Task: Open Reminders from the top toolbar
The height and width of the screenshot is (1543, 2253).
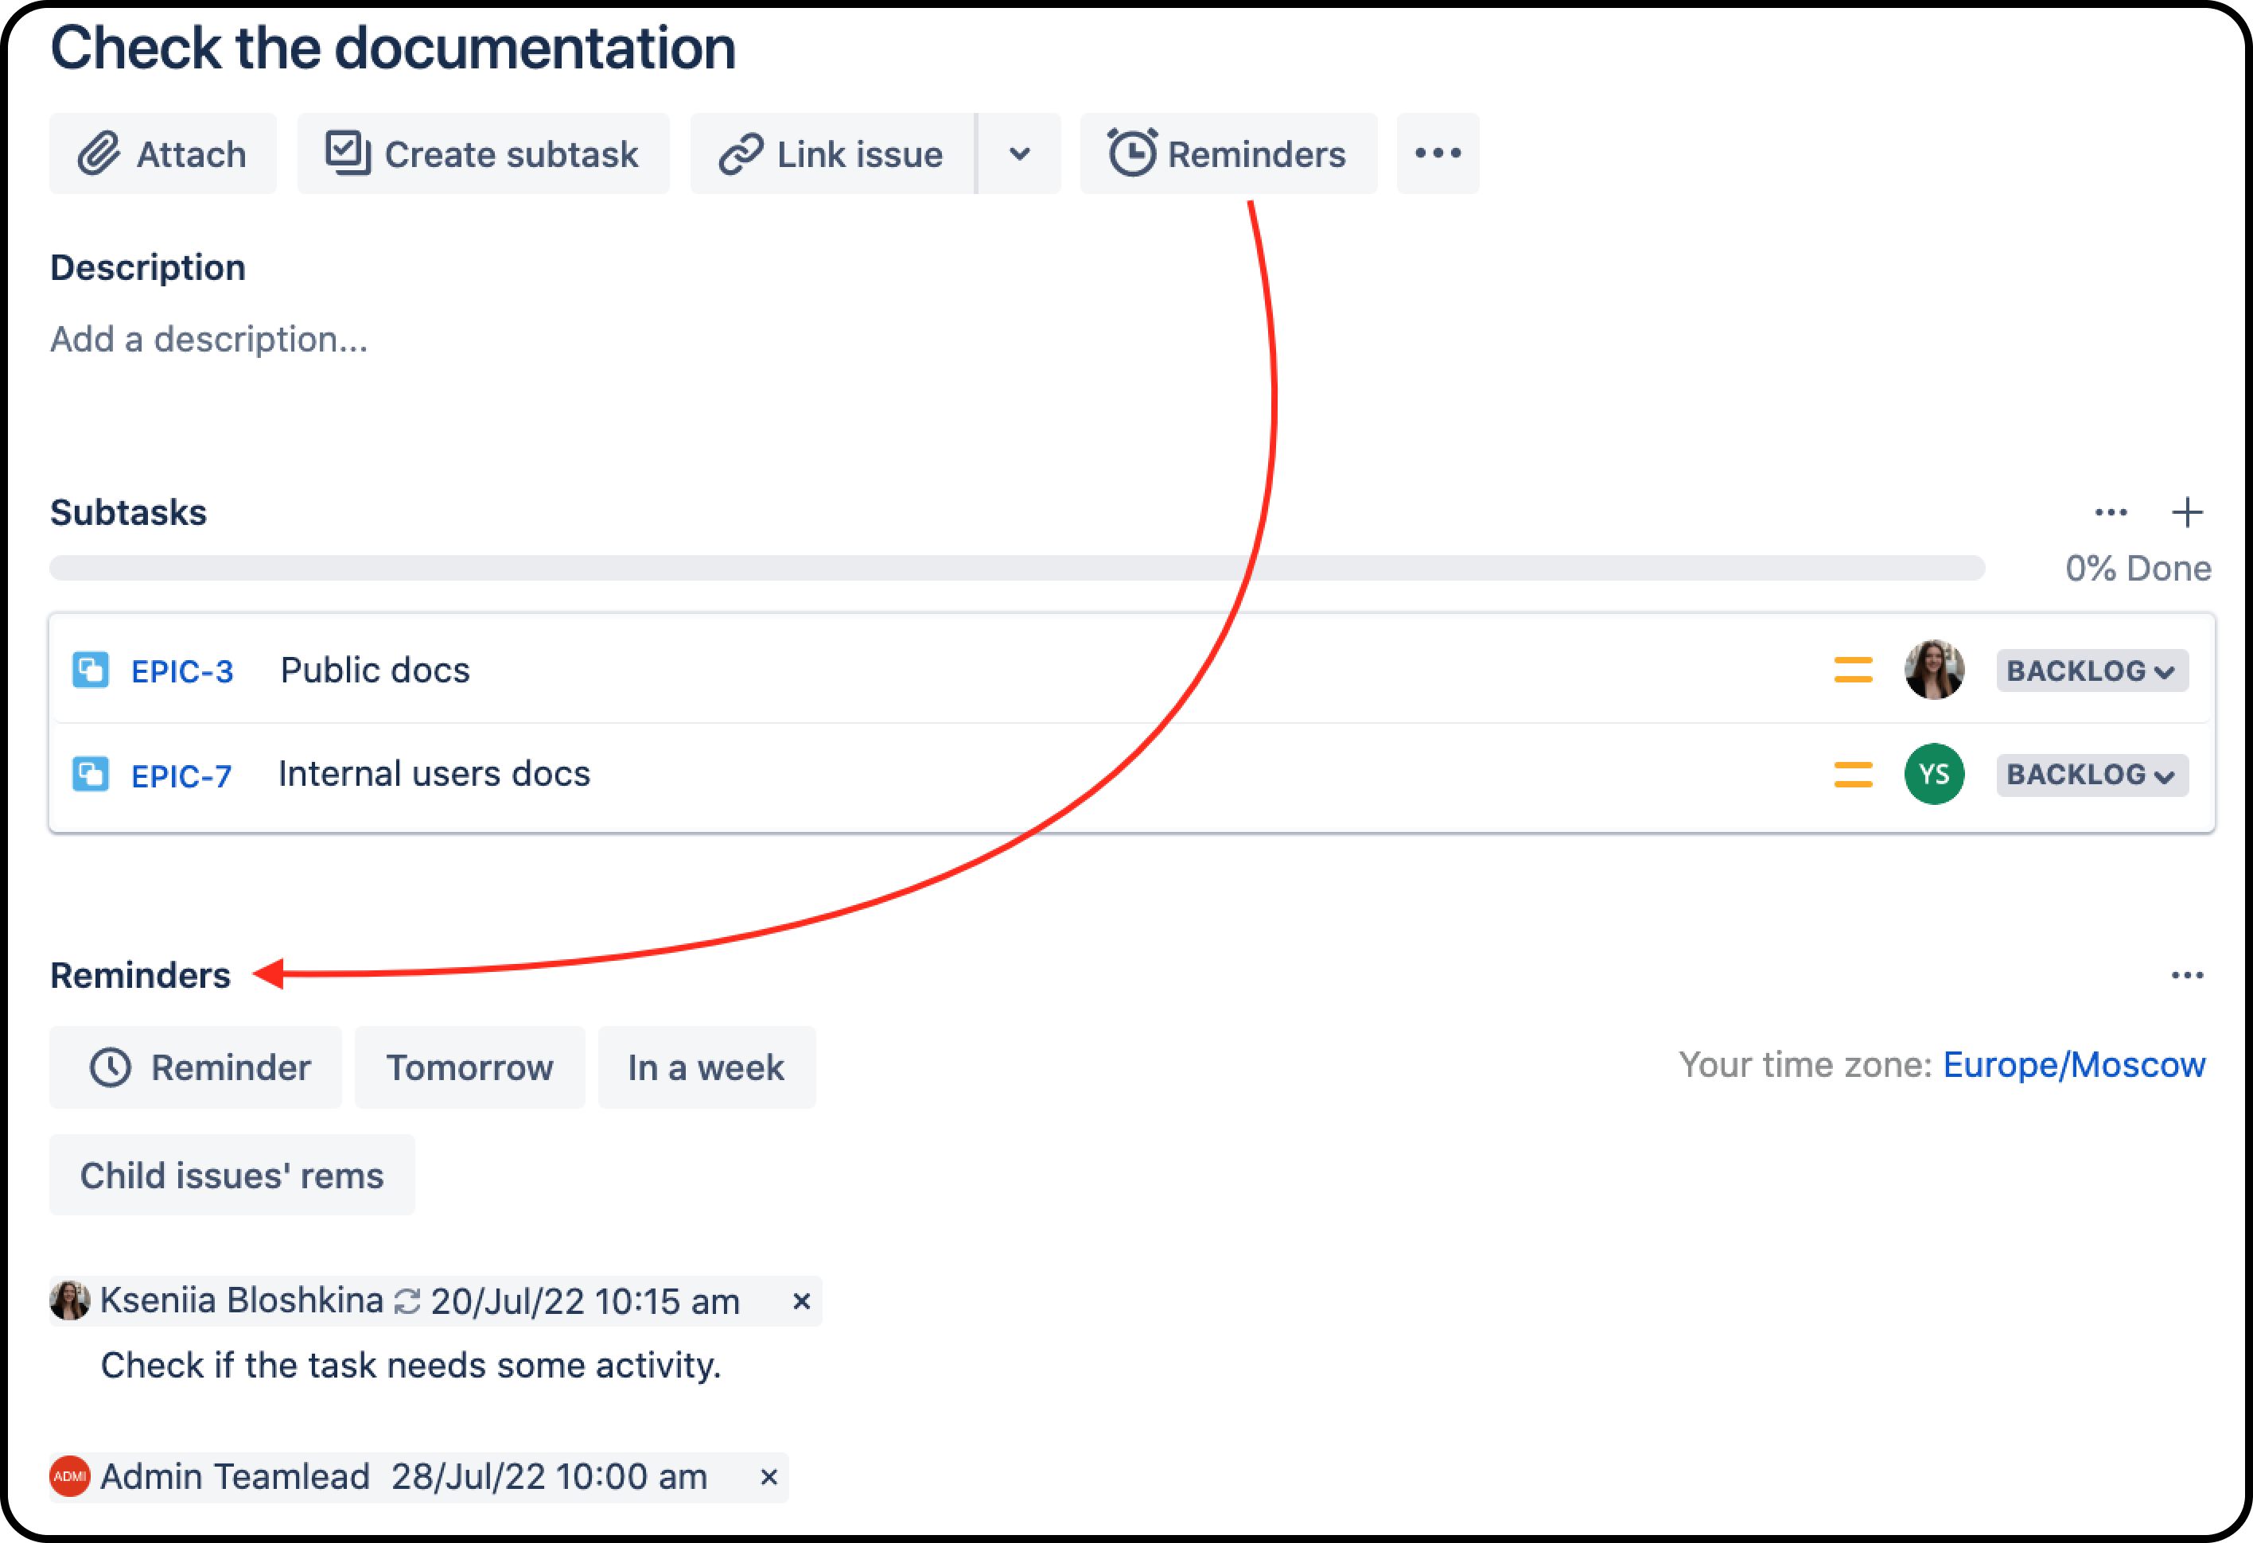Action: 1228,154
